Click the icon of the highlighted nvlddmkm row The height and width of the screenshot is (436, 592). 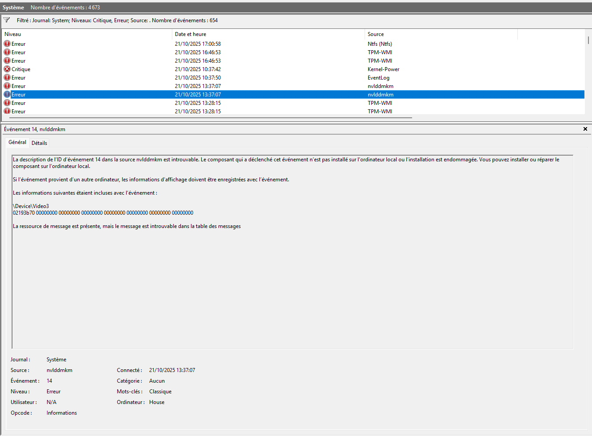pos(7,94)
